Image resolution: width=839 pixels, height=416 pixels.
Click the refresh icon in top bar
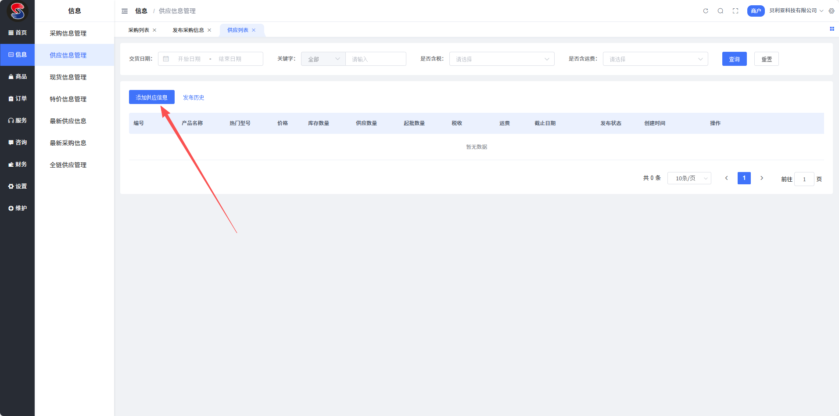point(706,11)
